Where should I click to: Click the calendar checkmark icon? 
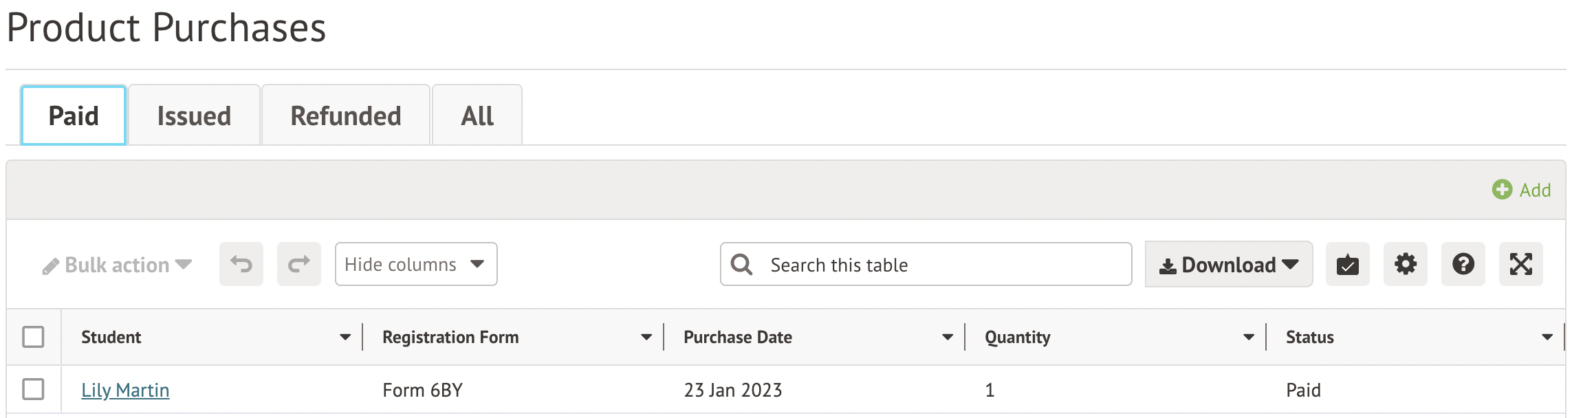1347,264
